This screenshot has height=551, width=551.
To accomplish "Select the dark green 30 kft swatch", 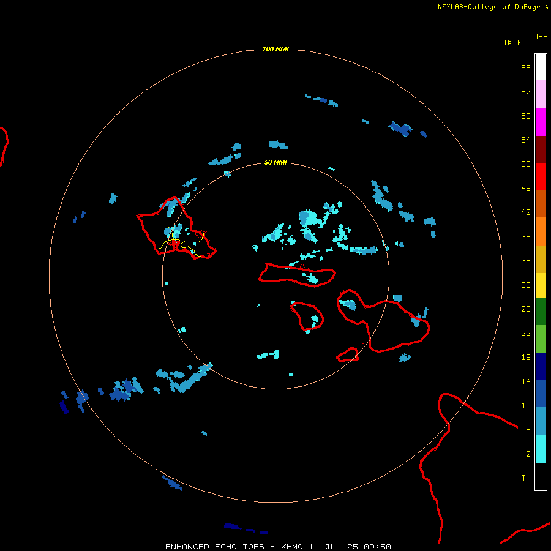I will click(541, 312).
